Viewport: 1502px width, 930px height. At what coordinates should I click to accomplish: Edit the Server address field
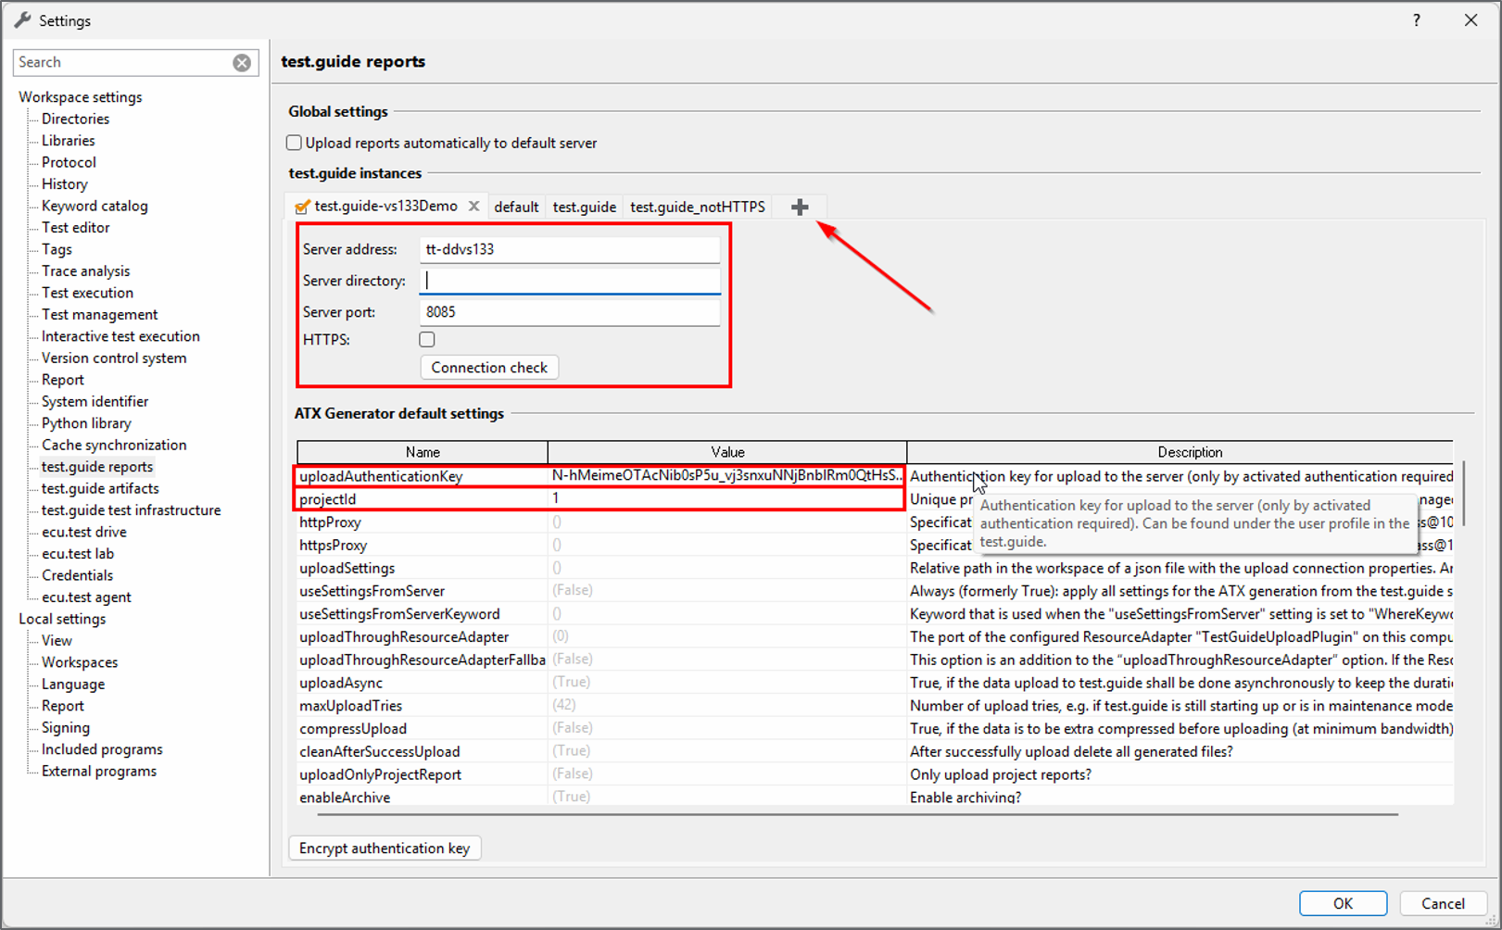click(x=570, y=249)
